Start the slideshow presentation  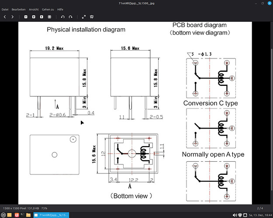[x=92, y=17]
